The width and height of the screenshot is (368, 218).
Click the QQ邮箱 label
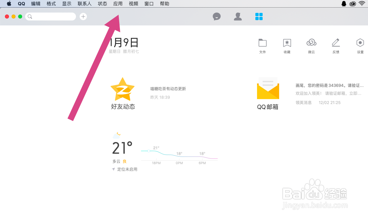click(268, 107)
